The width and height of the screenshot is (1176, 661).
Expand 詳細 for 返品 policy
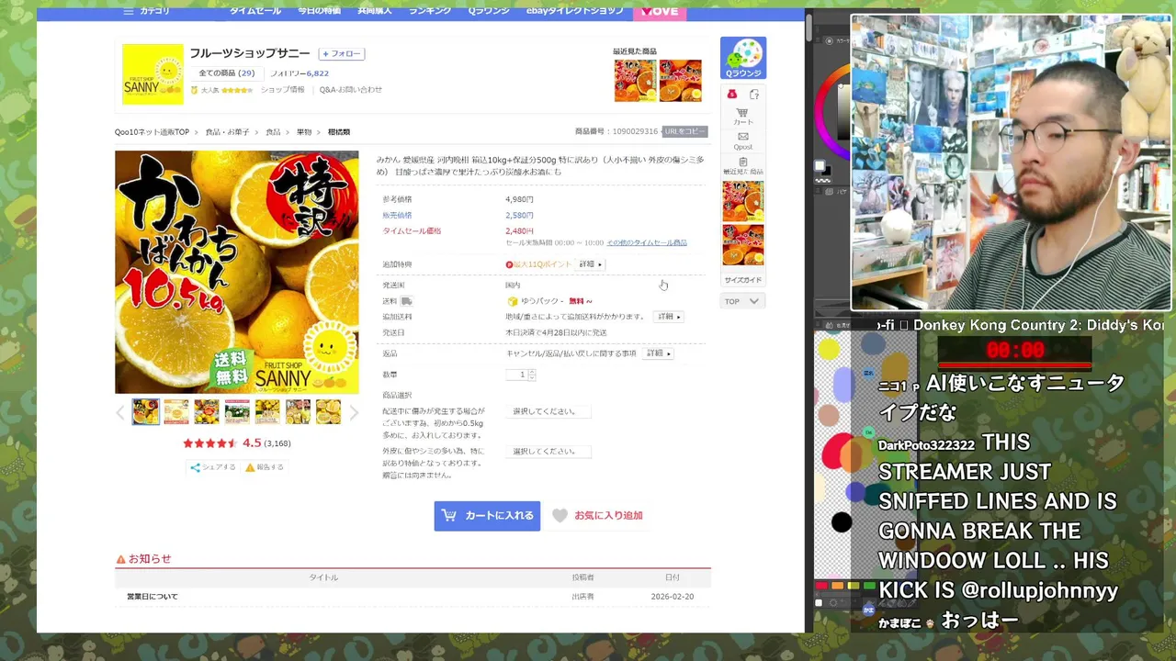(658, 353)
